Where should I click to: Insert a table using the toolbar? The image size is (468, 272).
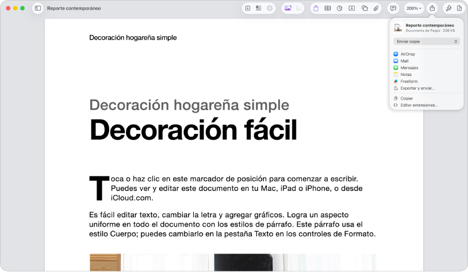tap(328, 9)
